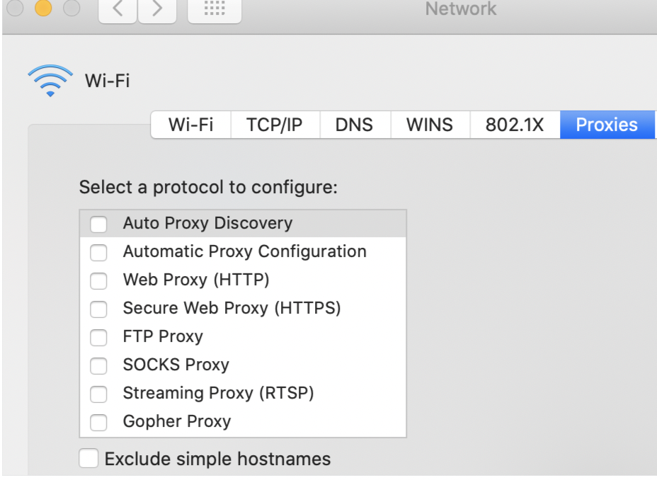Click the forward navigation arrow
This screenshot has height=480, width=657.
tap(156, 10)
